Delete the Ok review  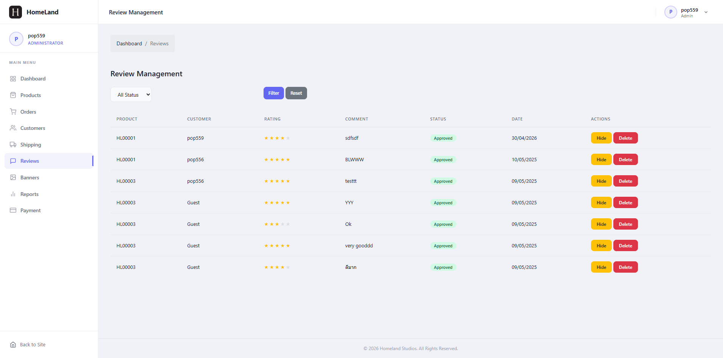[x=625, y=224]
